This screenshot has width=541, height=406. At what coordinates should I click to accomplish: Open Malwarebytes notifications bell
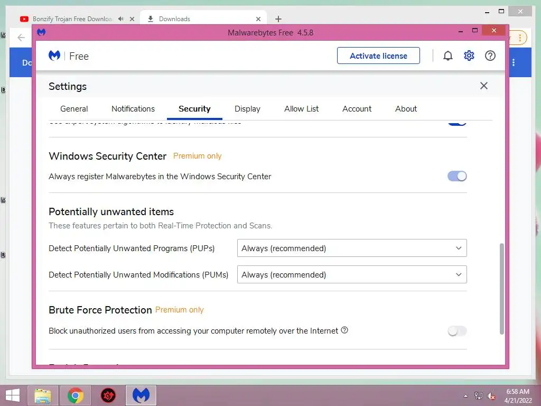tap(447, 56)
